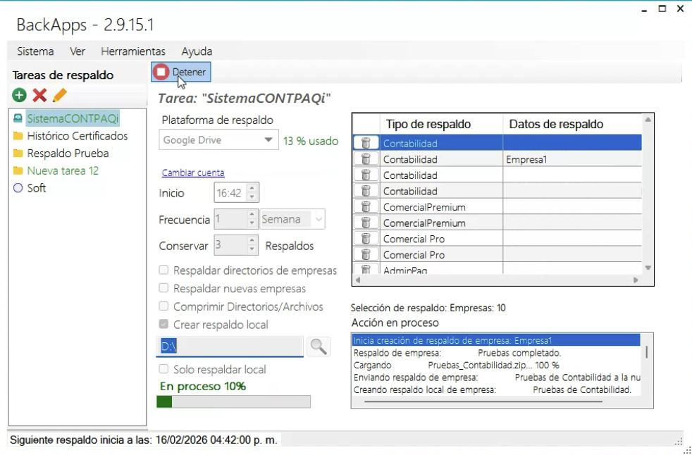Open the Ver menu
The image size is (692, 455).
coord(78,51)
